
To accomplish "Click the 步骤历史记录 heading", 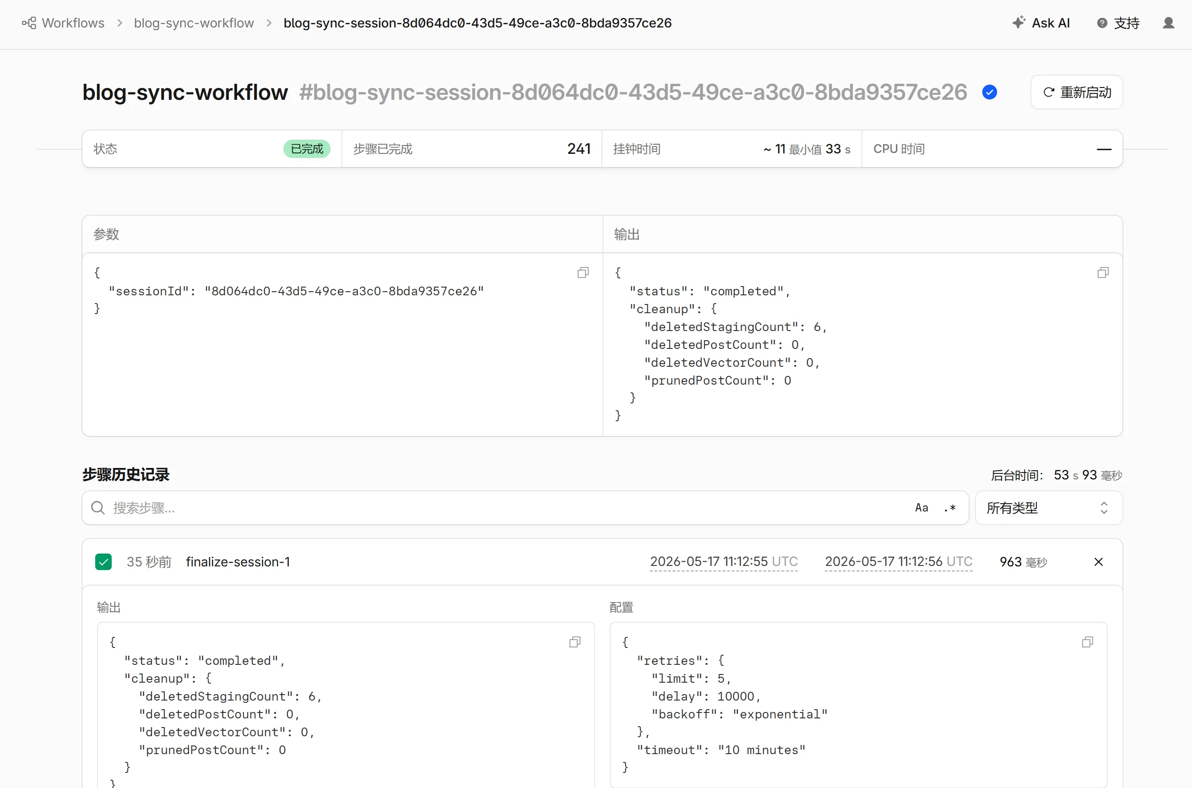I will 125,474.
